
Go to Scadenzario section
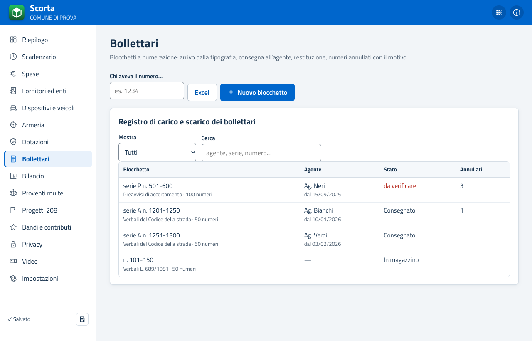click(x=48, y=57)
